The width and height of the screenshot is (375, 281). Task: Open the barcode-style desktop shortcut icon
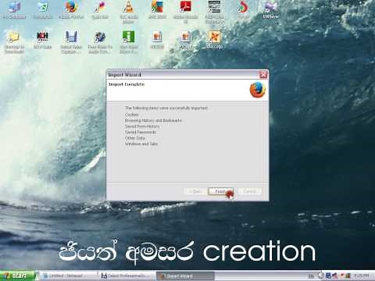[214, 12]
